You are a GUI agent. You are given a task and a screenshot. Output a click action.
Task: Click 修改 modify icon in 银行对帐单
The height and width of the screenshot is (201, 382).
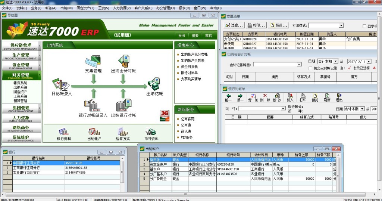click(x=277, y=98)
